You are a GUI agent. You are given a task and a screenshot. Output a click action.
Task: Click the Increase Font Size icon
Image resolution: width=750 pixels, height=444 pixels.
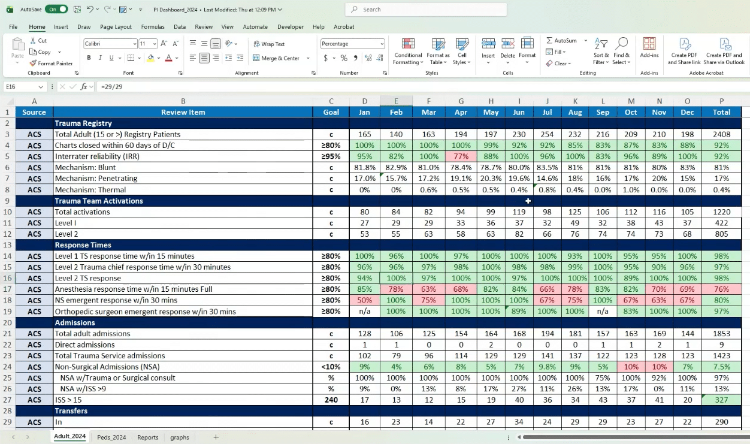pos(164,44)
